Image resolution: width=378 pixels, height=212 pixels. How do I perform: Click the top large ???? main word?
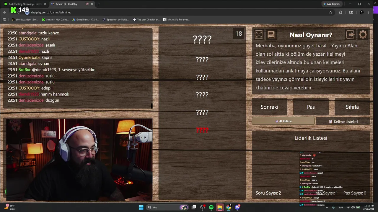pos(202,39)
